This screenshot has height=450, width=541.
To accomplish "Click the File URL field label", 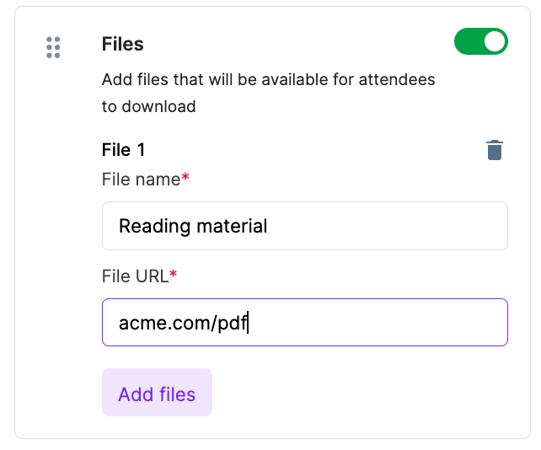I will [x=135, y=276].
